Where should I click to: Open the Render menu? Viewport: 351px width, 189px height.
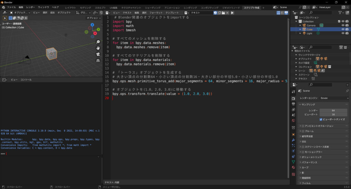(30, 8)
